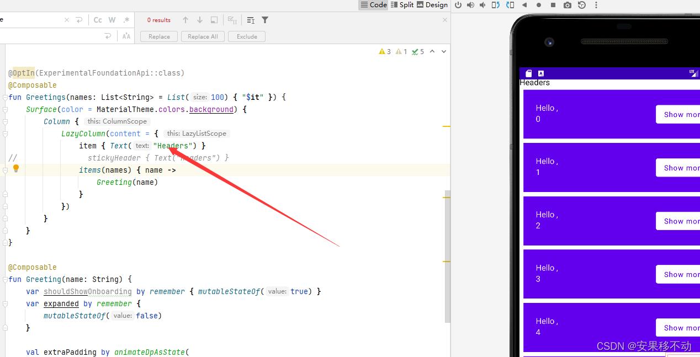Click the emulator power button
Viewport: 700px width, 357px height.
coord(458,5)
